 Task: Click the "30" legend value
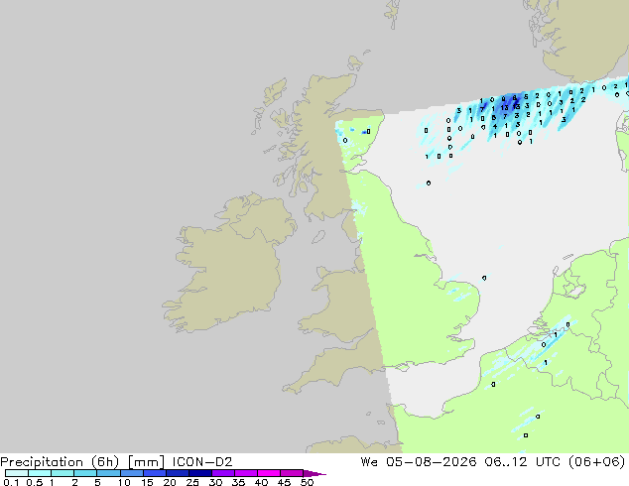tap(215, 482)
